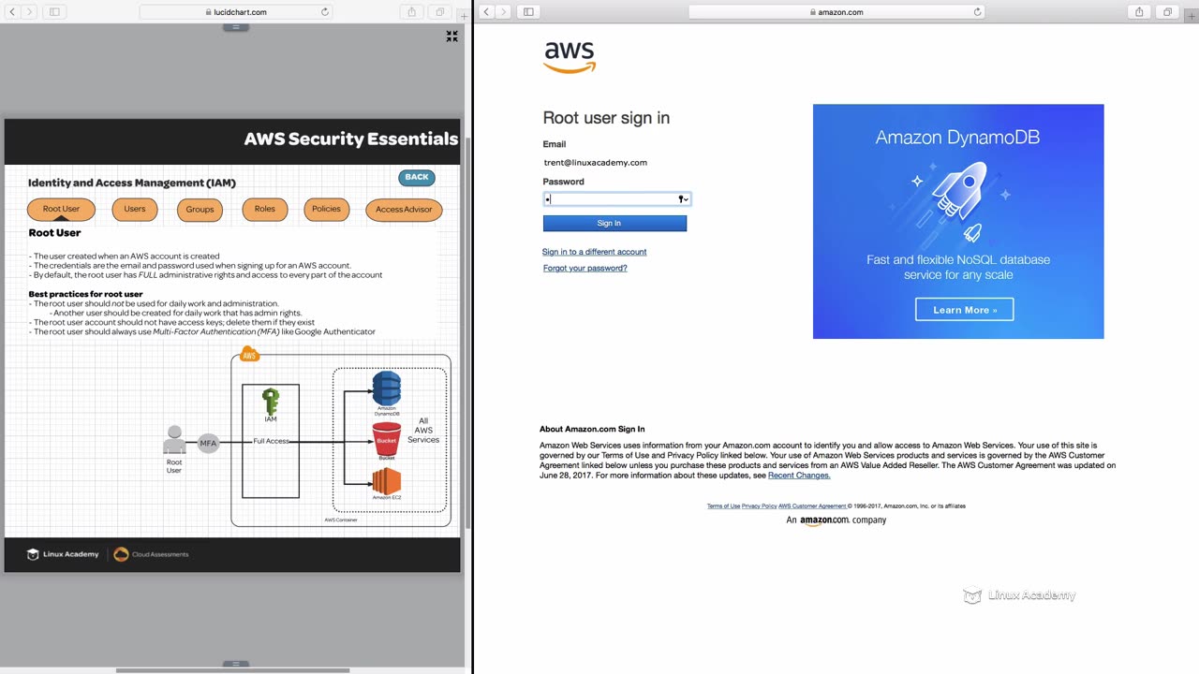Click the About Amazon.com Sign In heading

(x=592, y=429)
